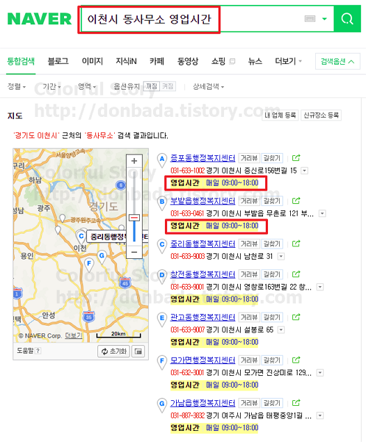This screenshot has width=366, height=442.
Task: Click 거리뷰 for 중리동행정복지센터
Action: click(249, 244)
